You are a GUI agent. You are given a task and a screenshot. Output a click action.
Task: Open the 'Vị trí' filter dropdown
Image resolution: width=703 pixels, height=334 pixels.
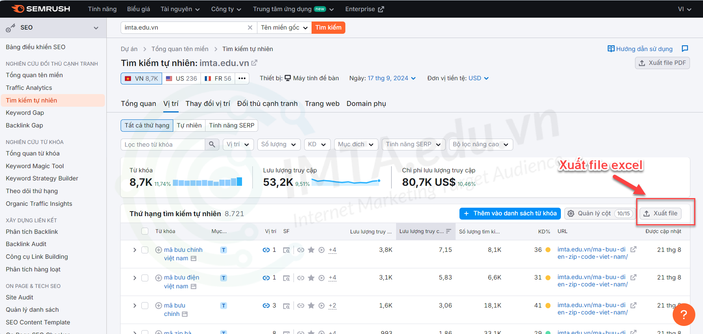[238, 144]
